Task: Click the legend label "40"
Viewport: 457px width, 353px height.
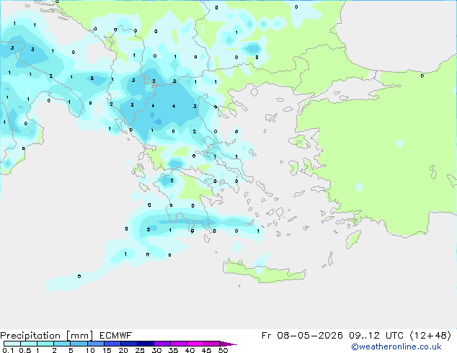Action: 190,350
